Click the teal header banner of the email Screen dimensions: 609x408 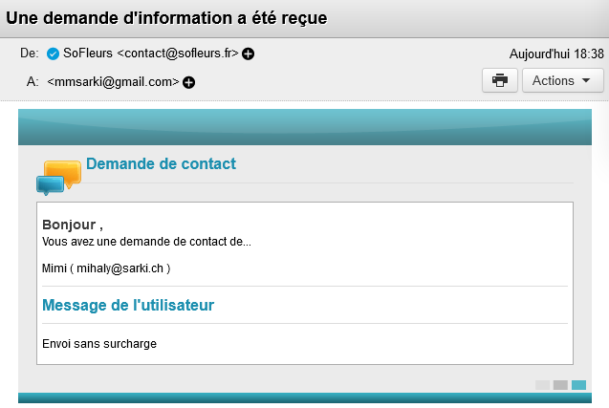pos(304,127)
